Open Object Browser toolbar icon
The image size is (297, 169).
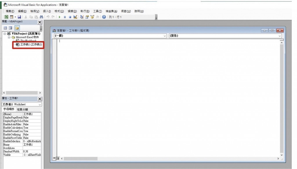point(92,17)
